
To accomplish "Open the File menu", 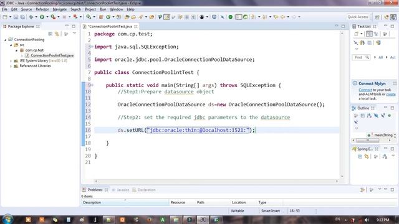I will (x=4, y=9).
